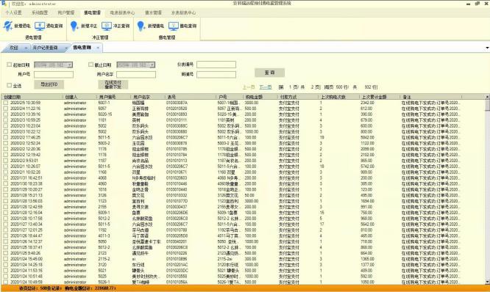
Task: Check row dated 2020/2/4 11:22:16
Action: [6, 109]
